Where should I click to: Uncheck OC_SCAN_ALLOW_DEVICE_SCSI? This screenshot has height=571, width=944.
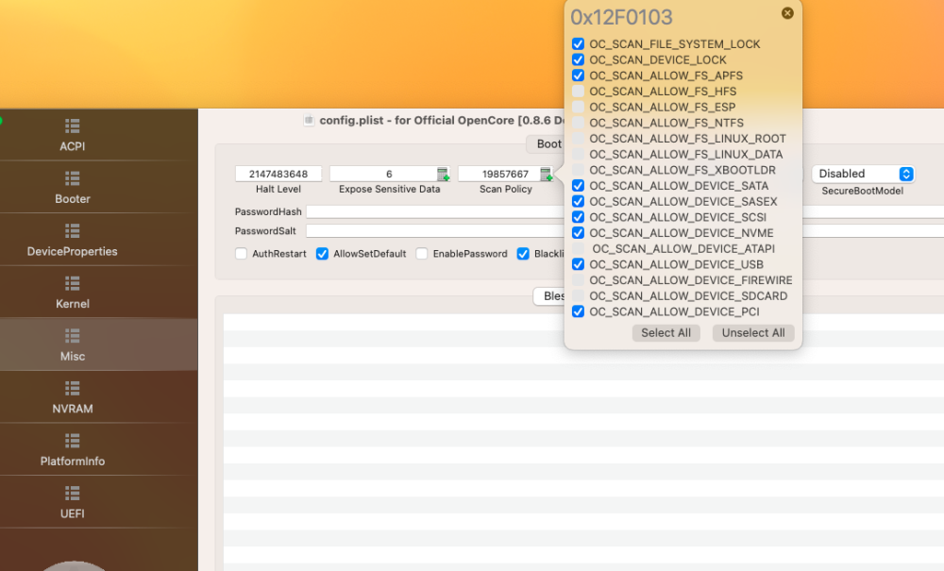click(x=578, y=217)
